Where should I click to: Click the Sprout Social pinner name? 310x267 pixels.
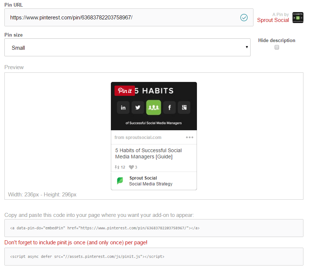143,178
